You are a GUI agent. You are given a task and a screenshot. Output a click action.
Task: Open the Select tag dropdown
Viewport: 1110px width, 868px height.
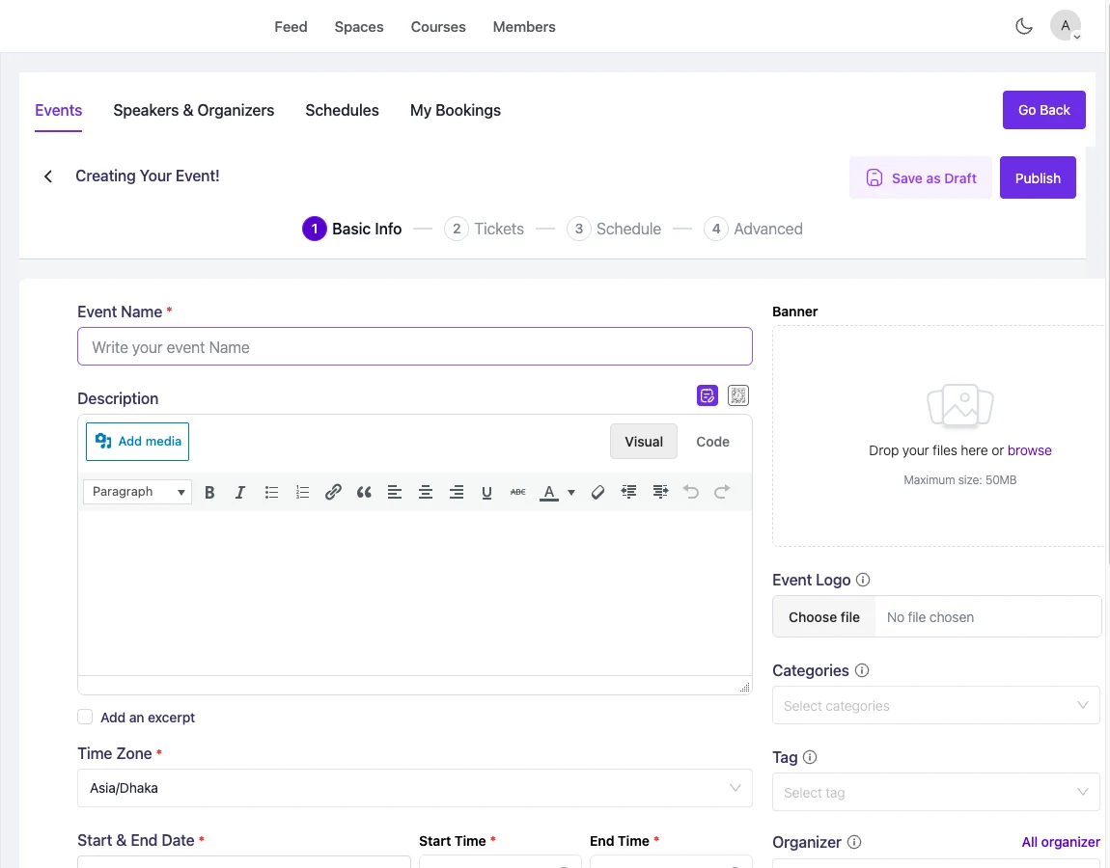[936, 793]
